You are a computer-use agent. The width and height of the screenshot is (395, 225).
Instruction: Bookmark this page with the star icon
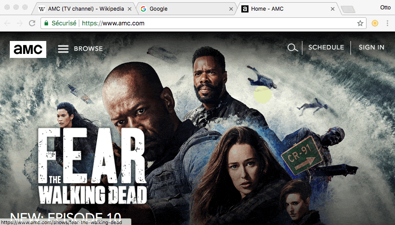pos(360,24)
